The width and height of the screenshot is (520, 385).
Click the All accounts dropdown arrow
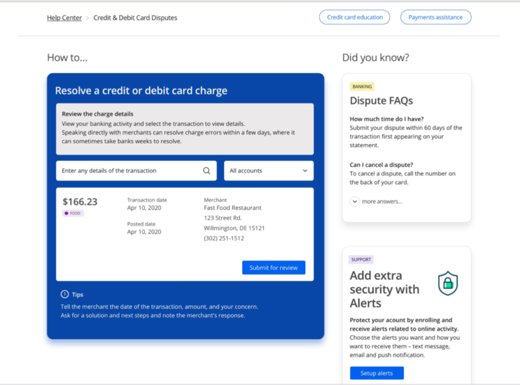[x=305, y=171]
